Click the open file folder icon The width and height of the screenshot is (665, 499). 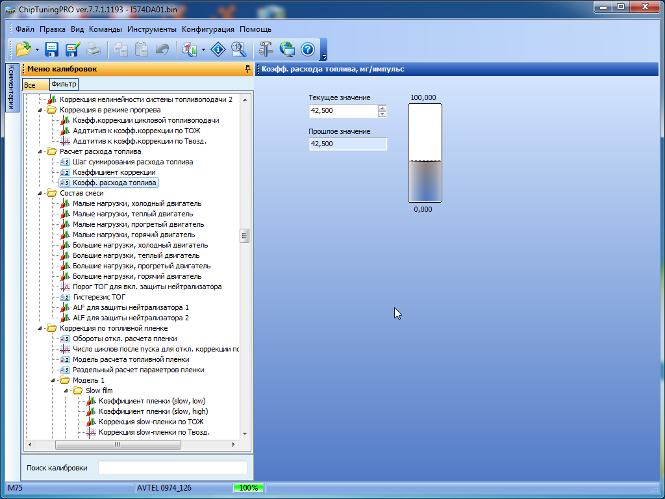coord(23,49)
